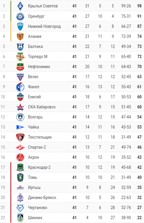Screen dimensions: 144x223
Task: Click the СКА-Хабаровск team logo
Action: [20, 107]
